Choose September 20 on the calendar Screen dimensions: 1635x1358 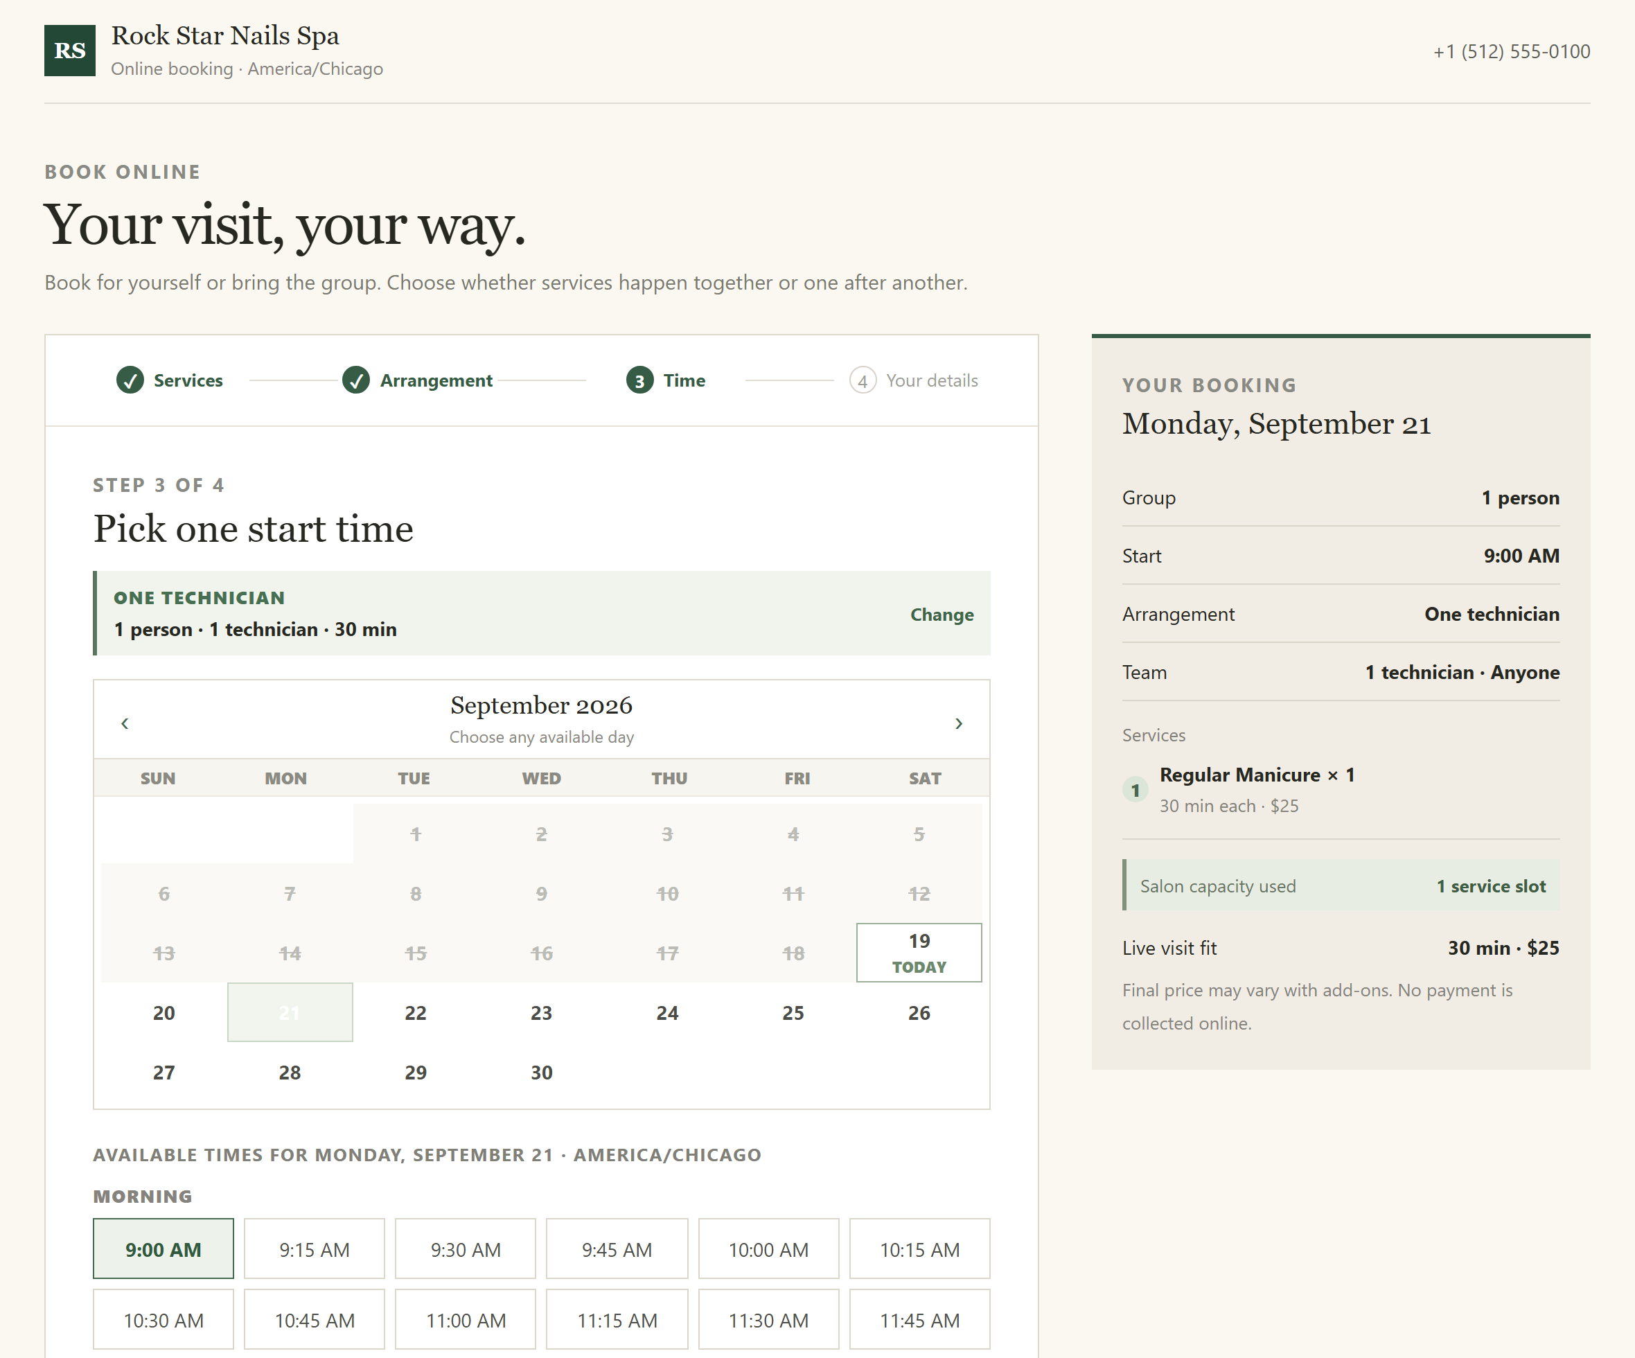tap(163, 1012)
